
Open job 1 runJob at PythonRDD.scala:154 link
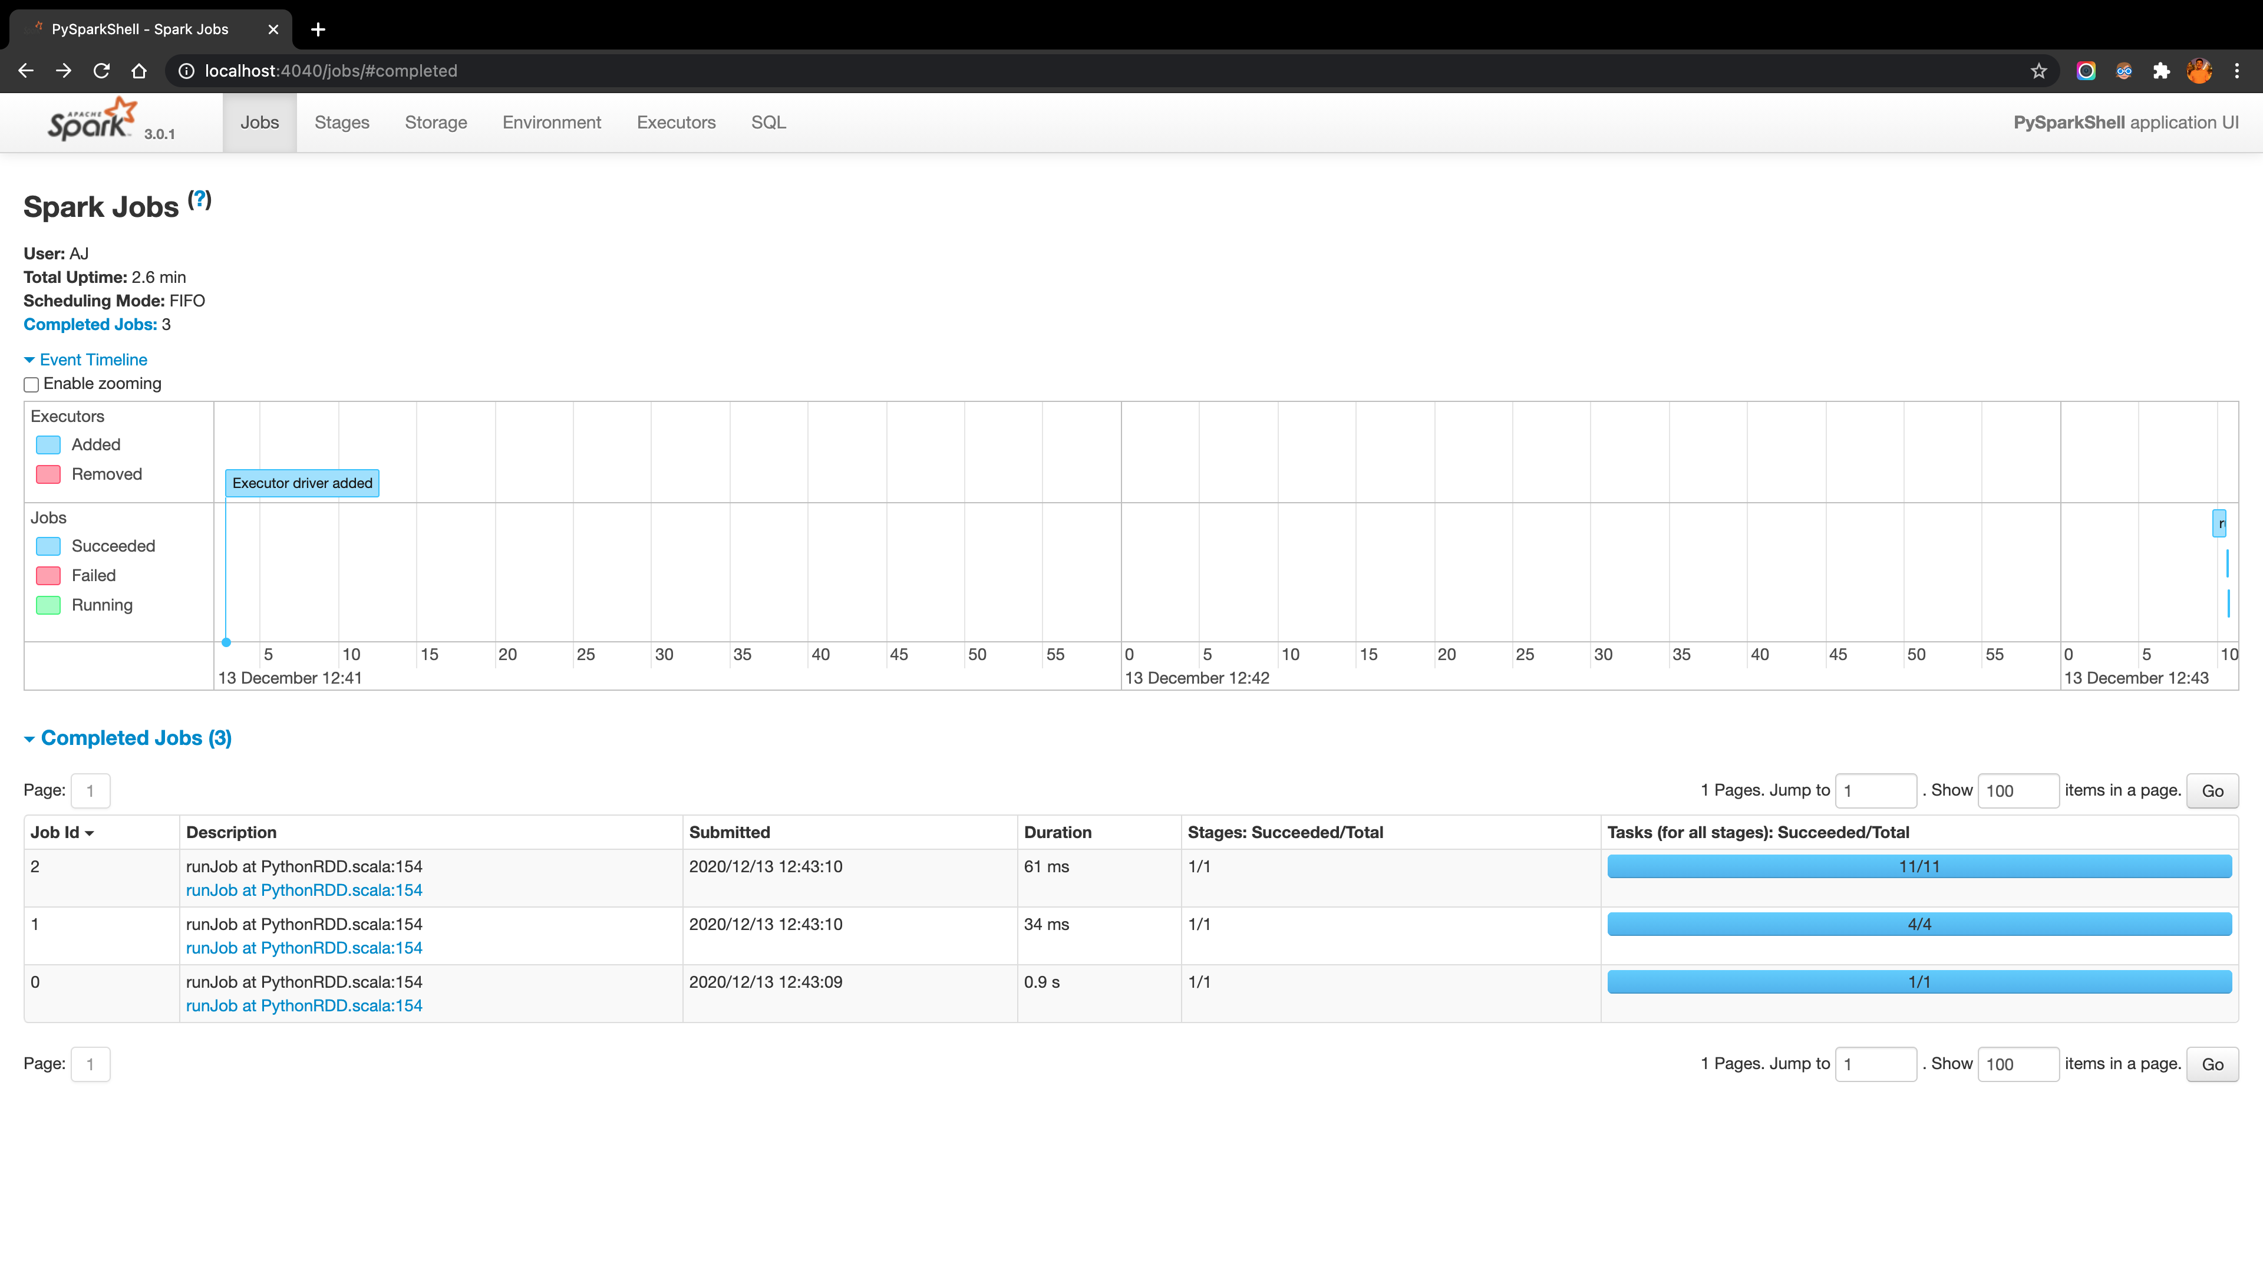[304, 948]
